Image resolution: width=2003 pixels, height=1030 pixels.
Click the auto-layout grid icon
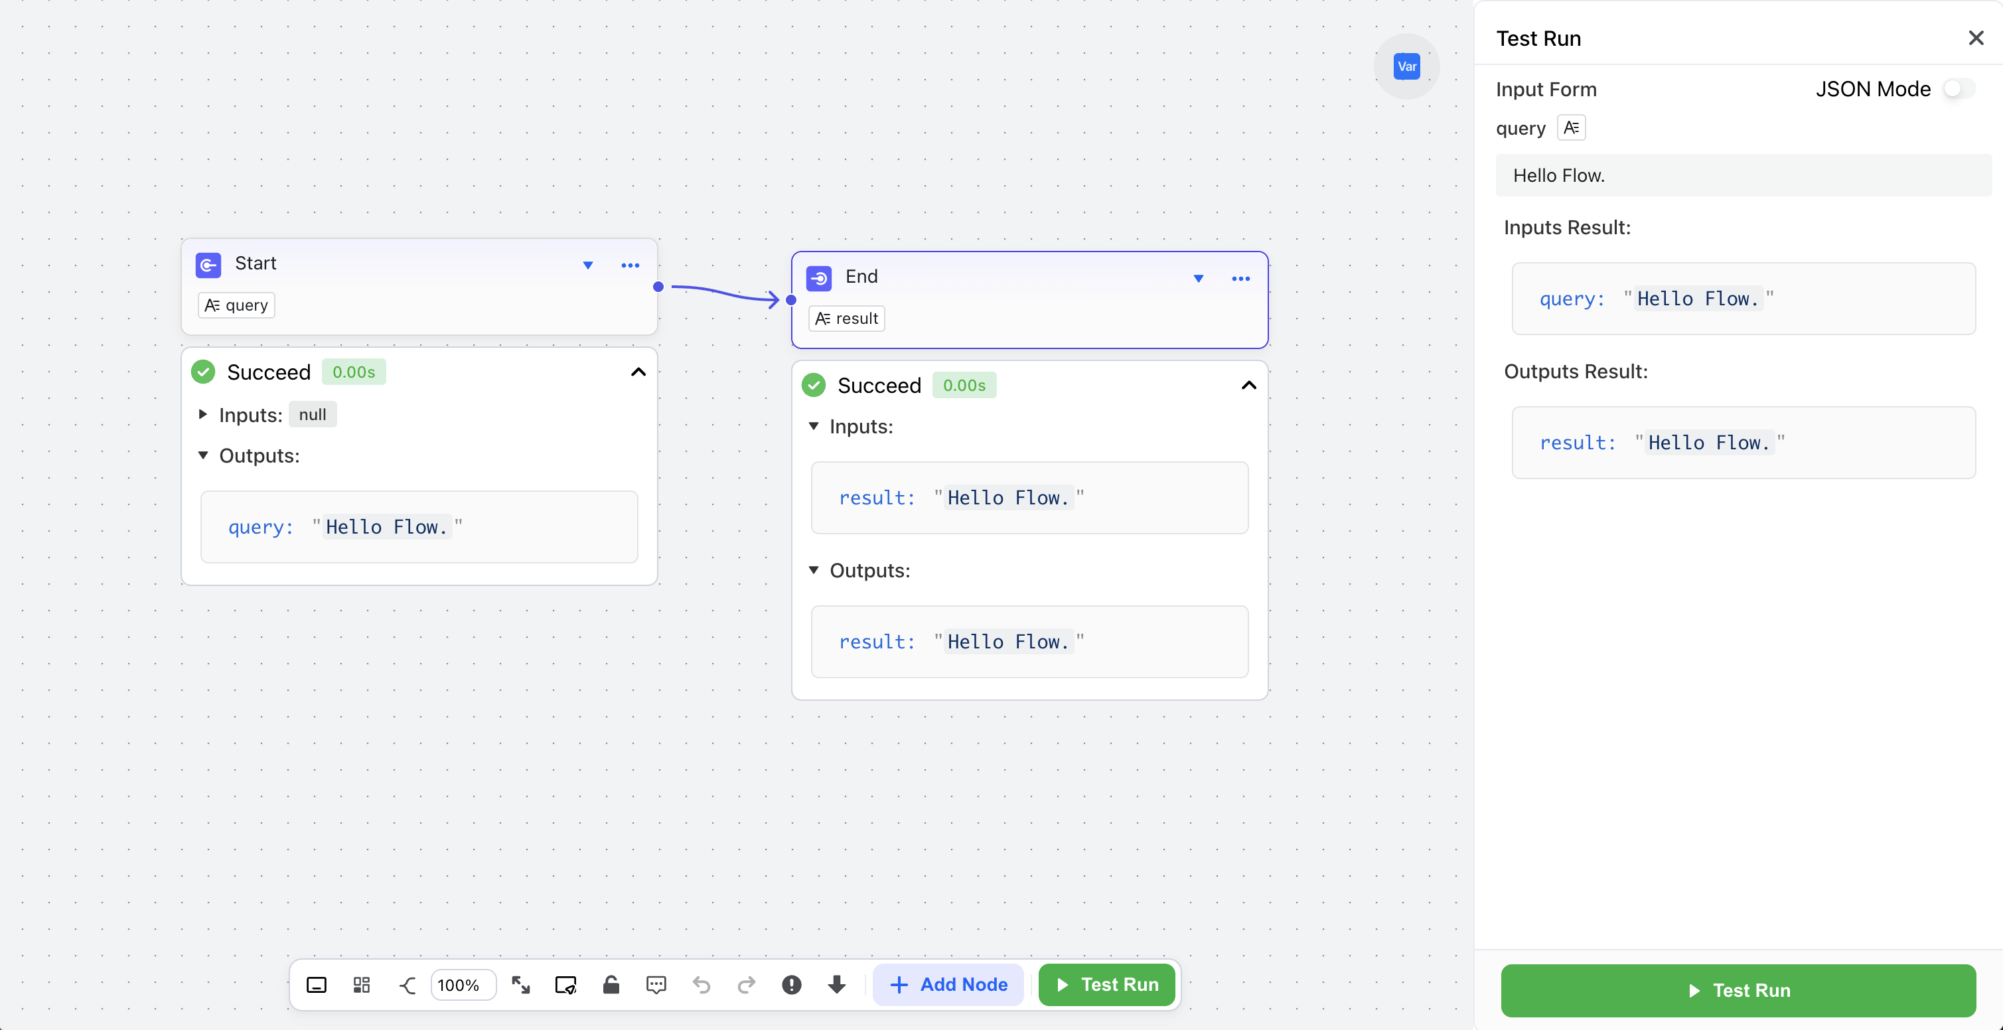click(362, 985)
